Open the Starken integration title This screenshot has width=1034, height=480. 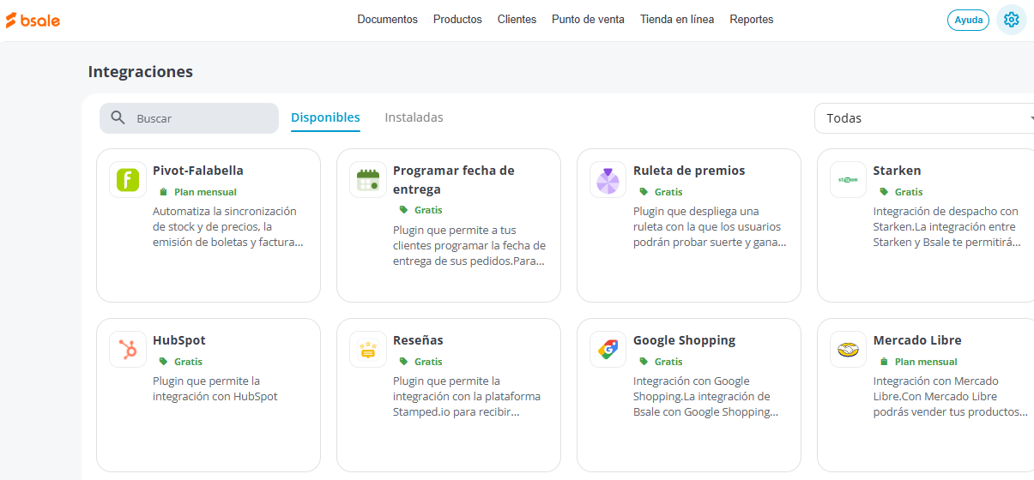point(897,171)
